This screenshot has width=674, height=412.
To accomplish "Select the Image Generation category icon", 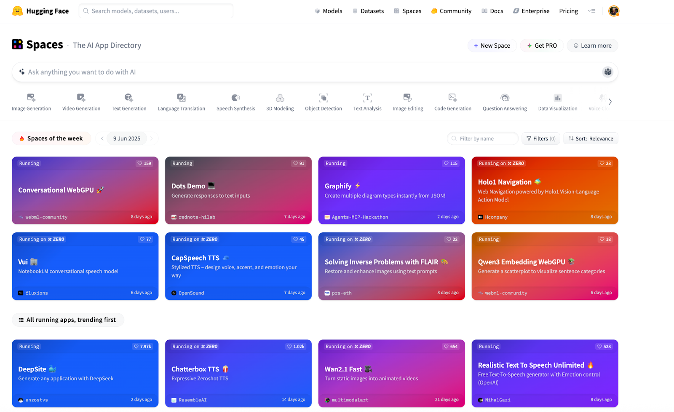I will pos(31,97).
